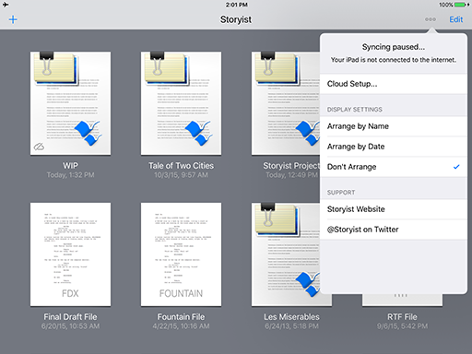Click the Final Draft File name
472x354 pixels.
tap(70, 317)
